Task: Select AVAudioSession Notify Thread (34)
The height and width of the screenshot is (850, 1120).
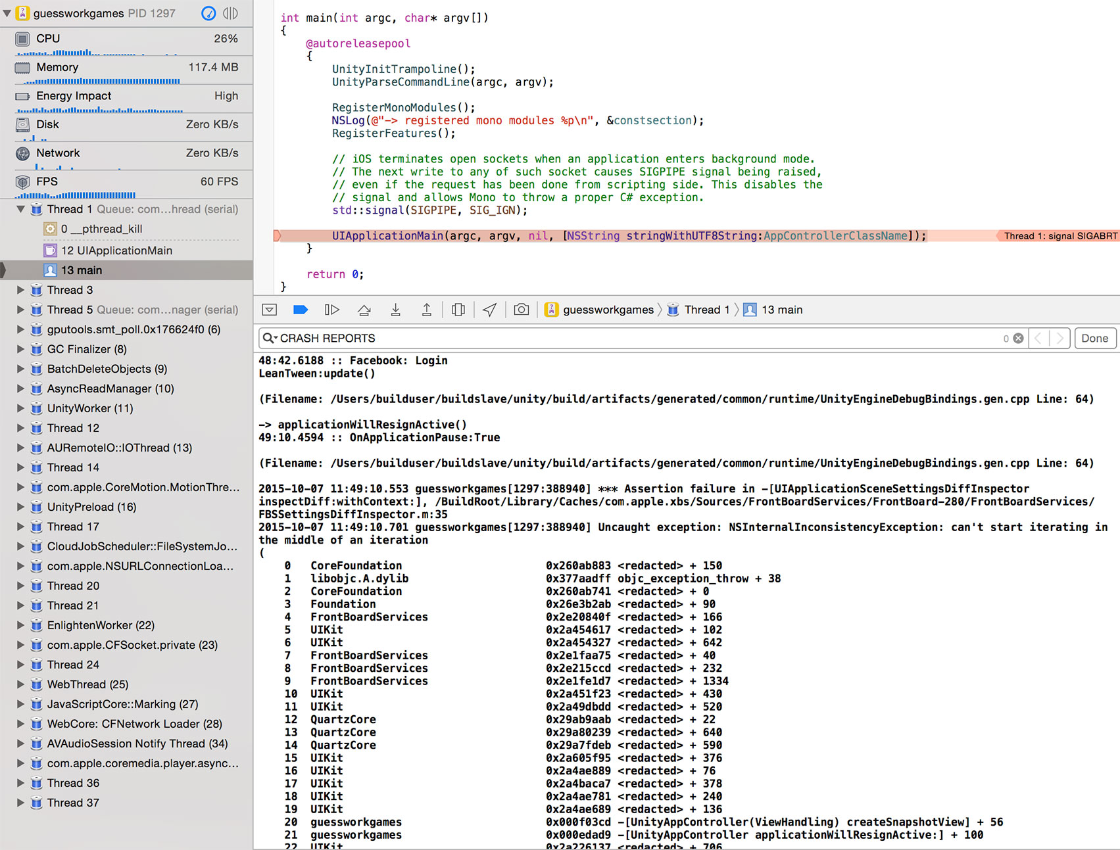Action: tap(126, 744)
